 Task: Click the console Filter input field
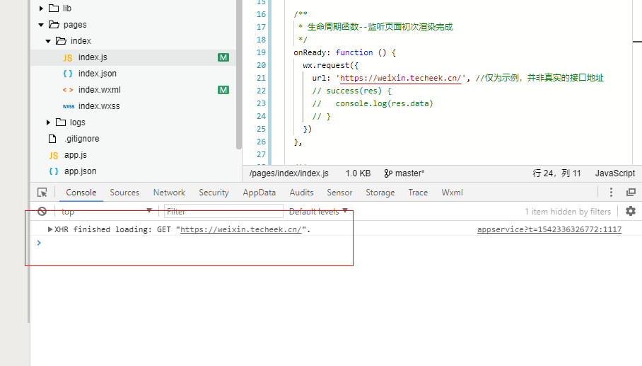[x=223, y=211]
